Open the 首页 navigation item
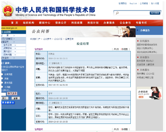Viewport: 166px width, 132px height. pyautogui.click(x=14, y=23)
